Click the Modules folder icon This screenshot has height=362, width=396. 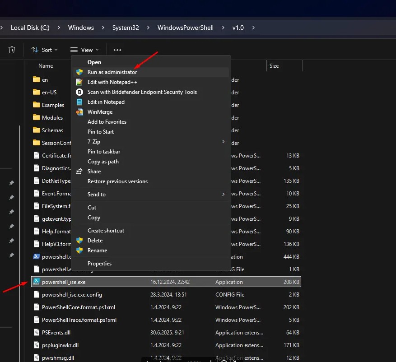pos(37,117)
